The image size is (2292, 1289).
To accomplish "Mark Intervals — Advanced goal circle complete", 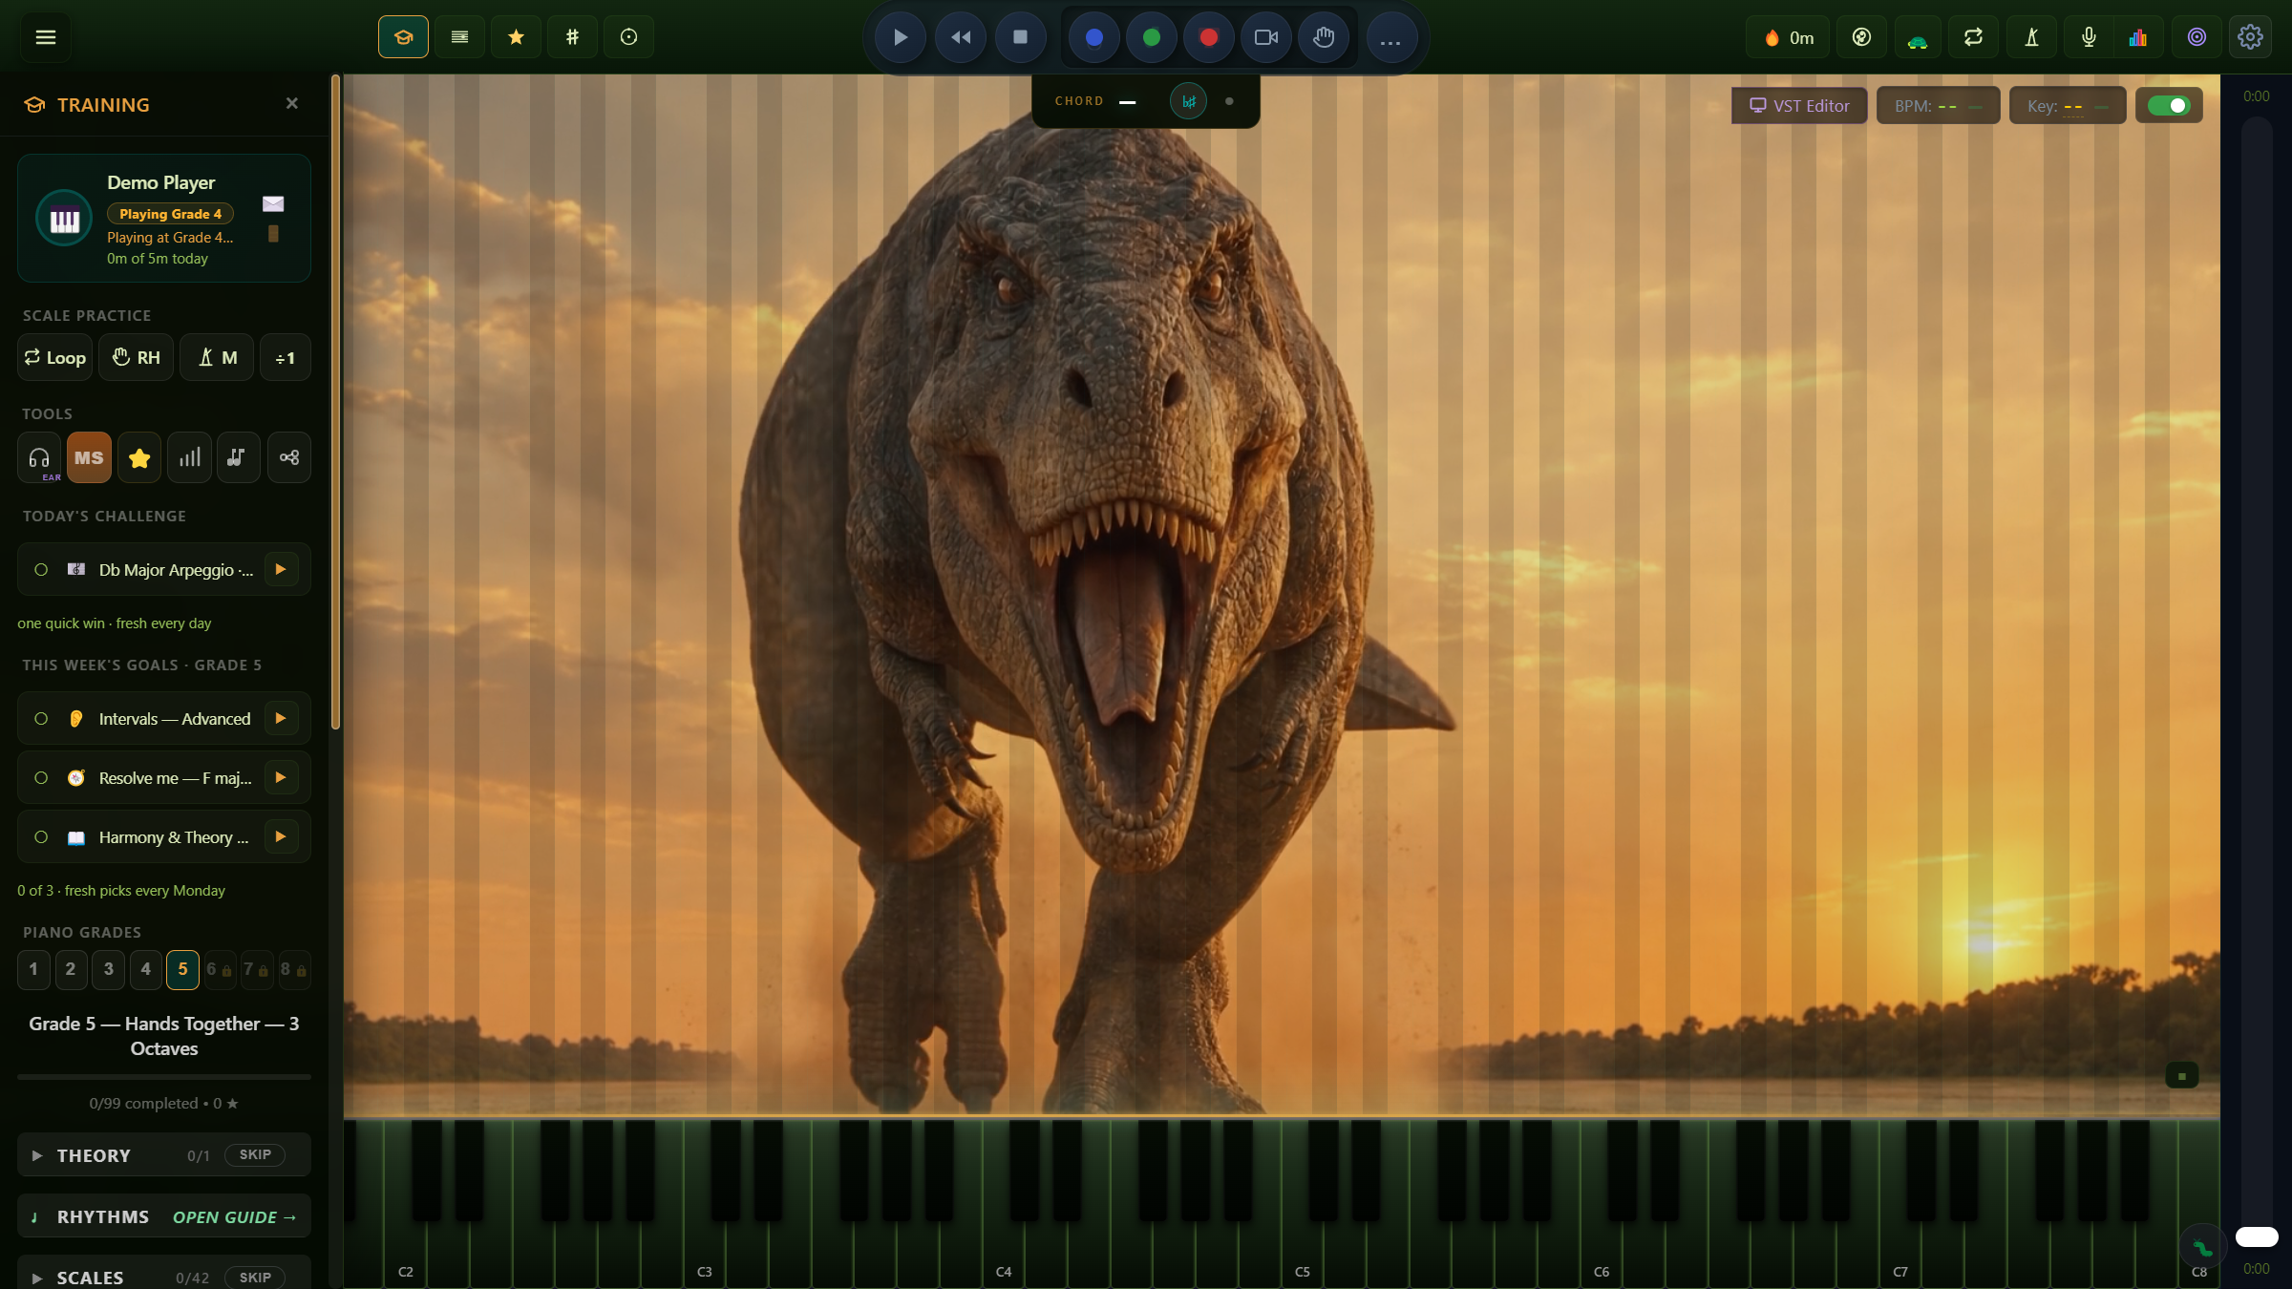I will coord(41,718).
